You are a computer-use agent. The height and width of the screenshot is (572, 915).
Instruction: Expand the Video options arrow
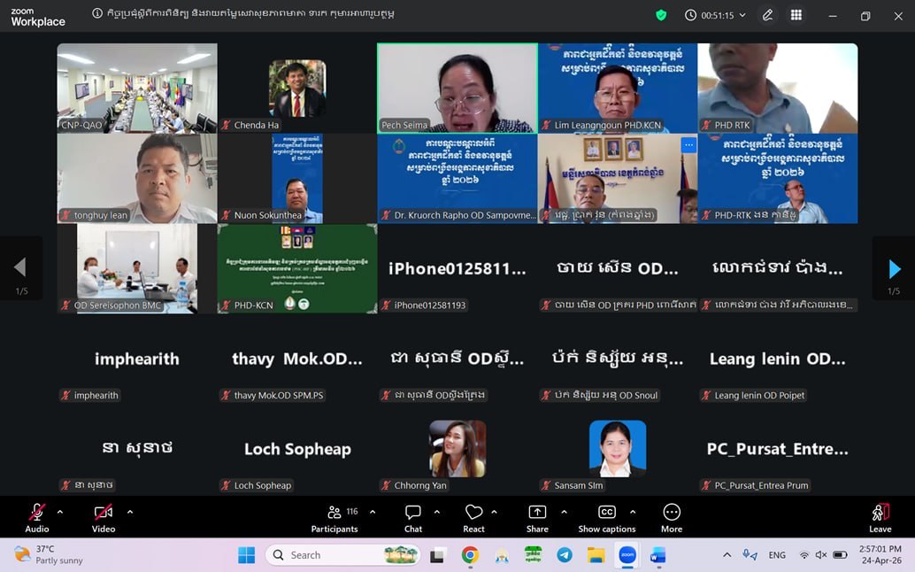(x=130, y=512)
